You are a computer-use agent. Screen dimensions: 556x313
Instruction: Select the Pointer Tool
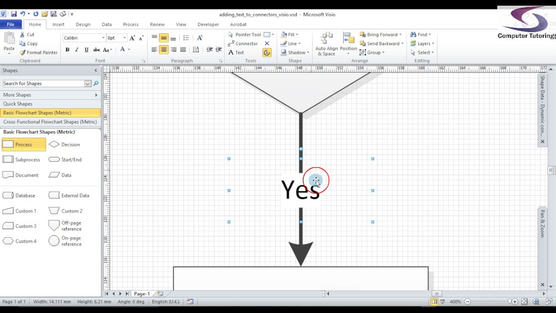pyautogui.click(x=245, y=35)
